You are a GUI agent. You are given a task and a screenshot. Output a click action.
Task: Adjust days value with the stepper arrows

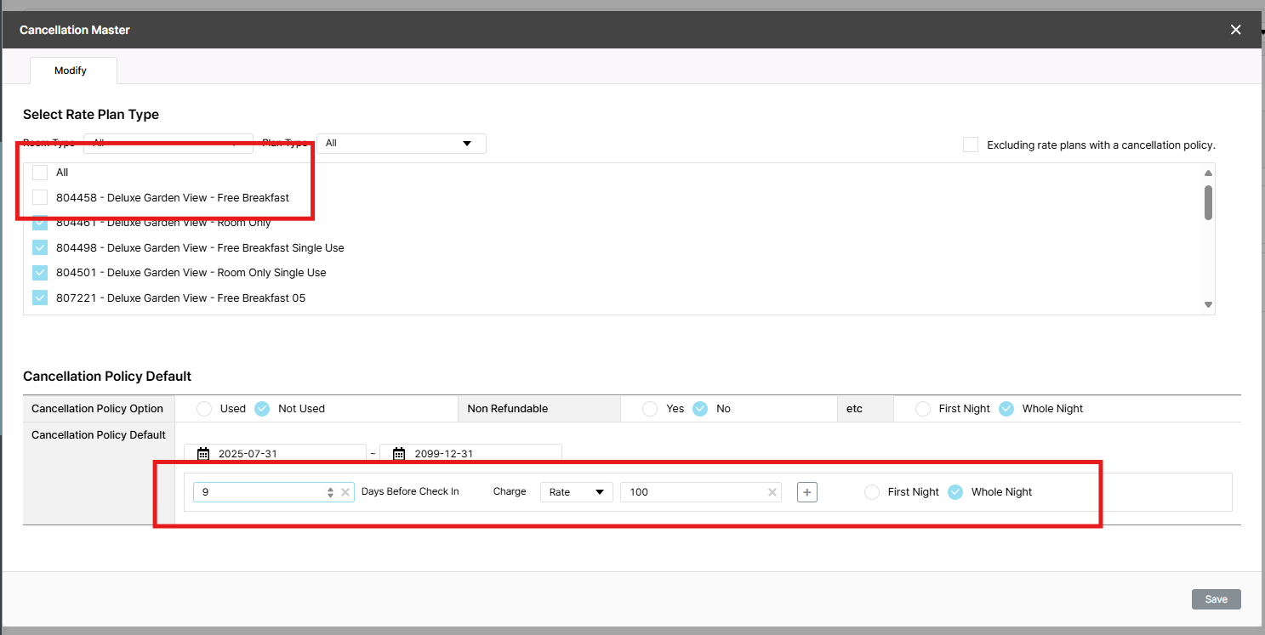[x=330, y=492]
